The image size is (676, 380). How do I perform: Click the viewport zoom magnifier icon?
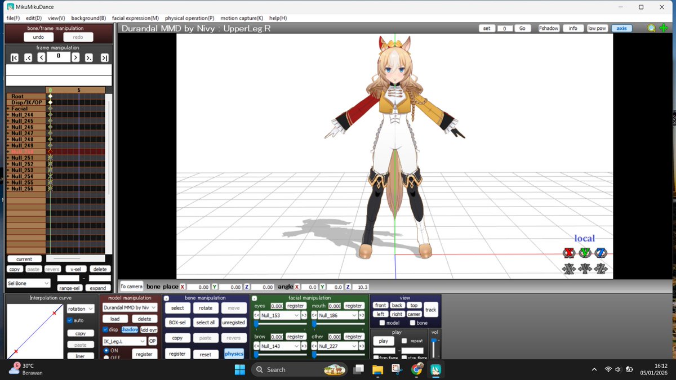[652, 28]
